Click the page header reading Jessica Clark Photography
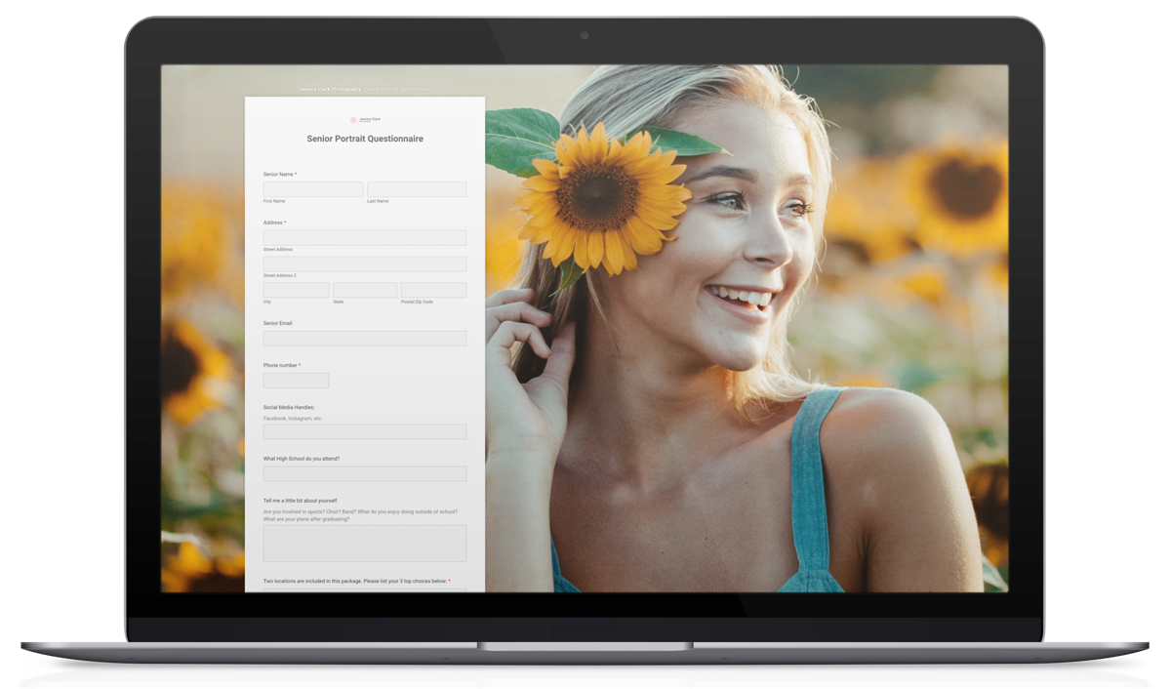The width and height of the screenshot is (1171, 689). 332,89
